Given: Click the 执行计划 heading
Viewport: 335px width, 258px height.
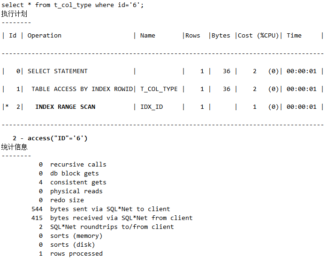Looking at the screenshot, I should 15,14.
